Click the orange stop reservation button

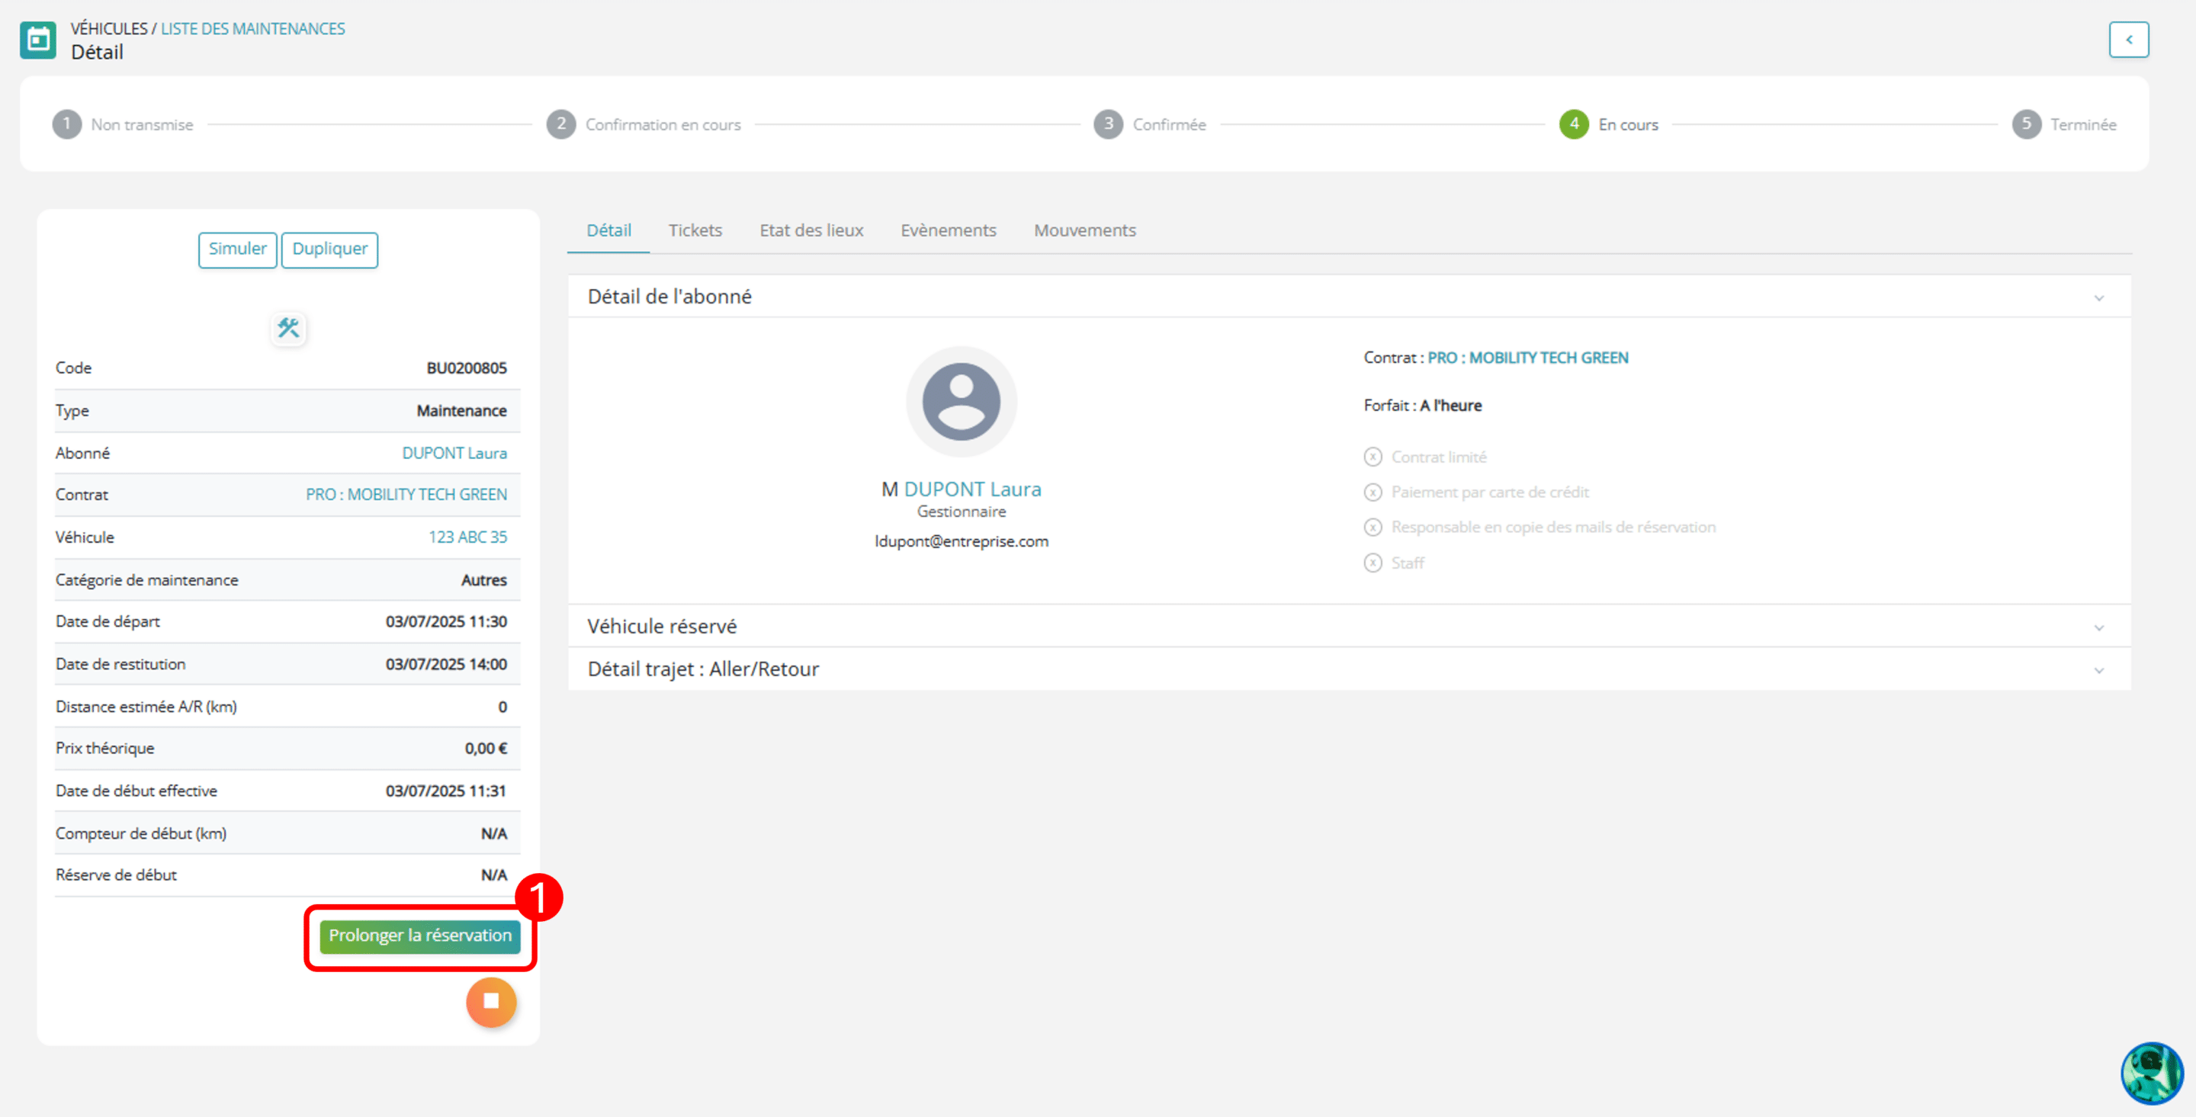click(491, 1002)
